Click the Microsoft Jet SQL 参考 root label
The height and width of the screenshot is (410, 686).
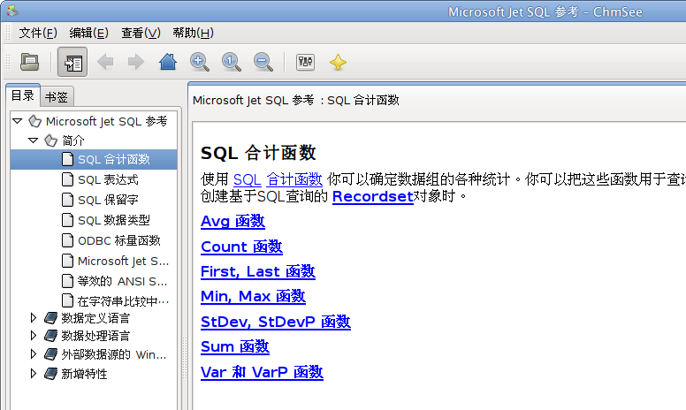point(106,122)
